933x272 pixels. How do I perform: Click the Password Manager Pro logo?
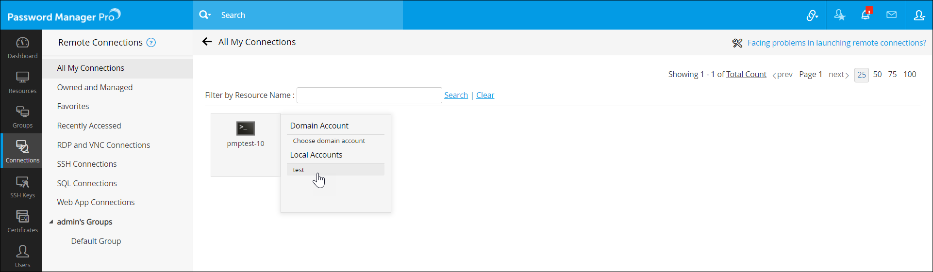(x=64, y=16)
